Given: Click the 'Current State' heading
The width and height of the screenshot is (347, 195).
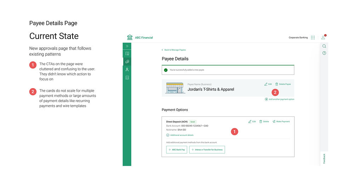Looking at the screenshot, I should pos(54,36).
